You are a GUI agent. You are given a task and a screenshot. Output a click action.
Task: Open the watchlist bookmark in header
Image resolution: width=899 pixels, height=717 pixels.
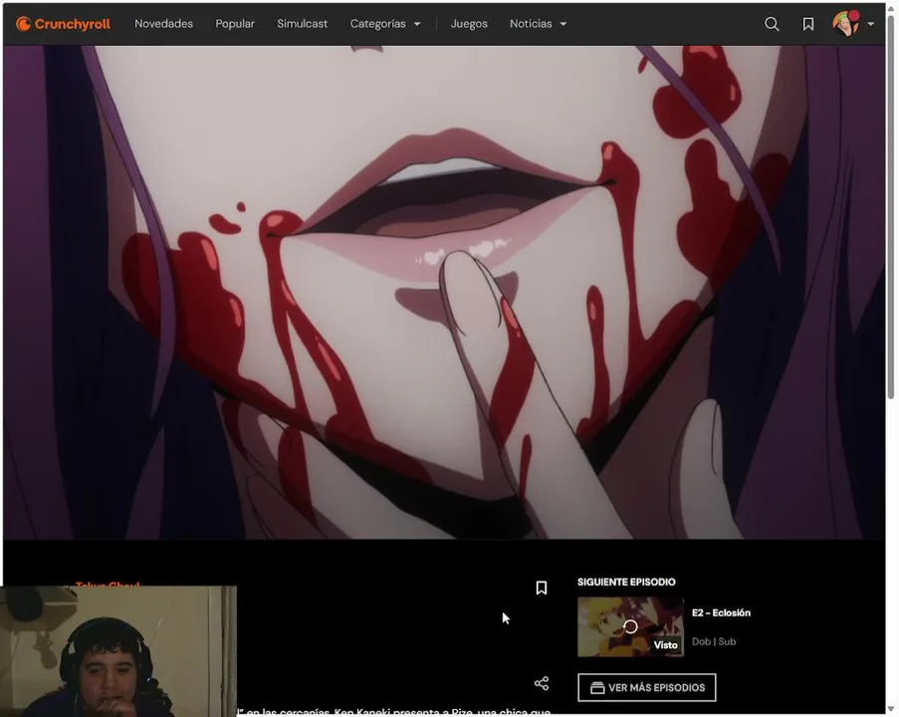807,24
